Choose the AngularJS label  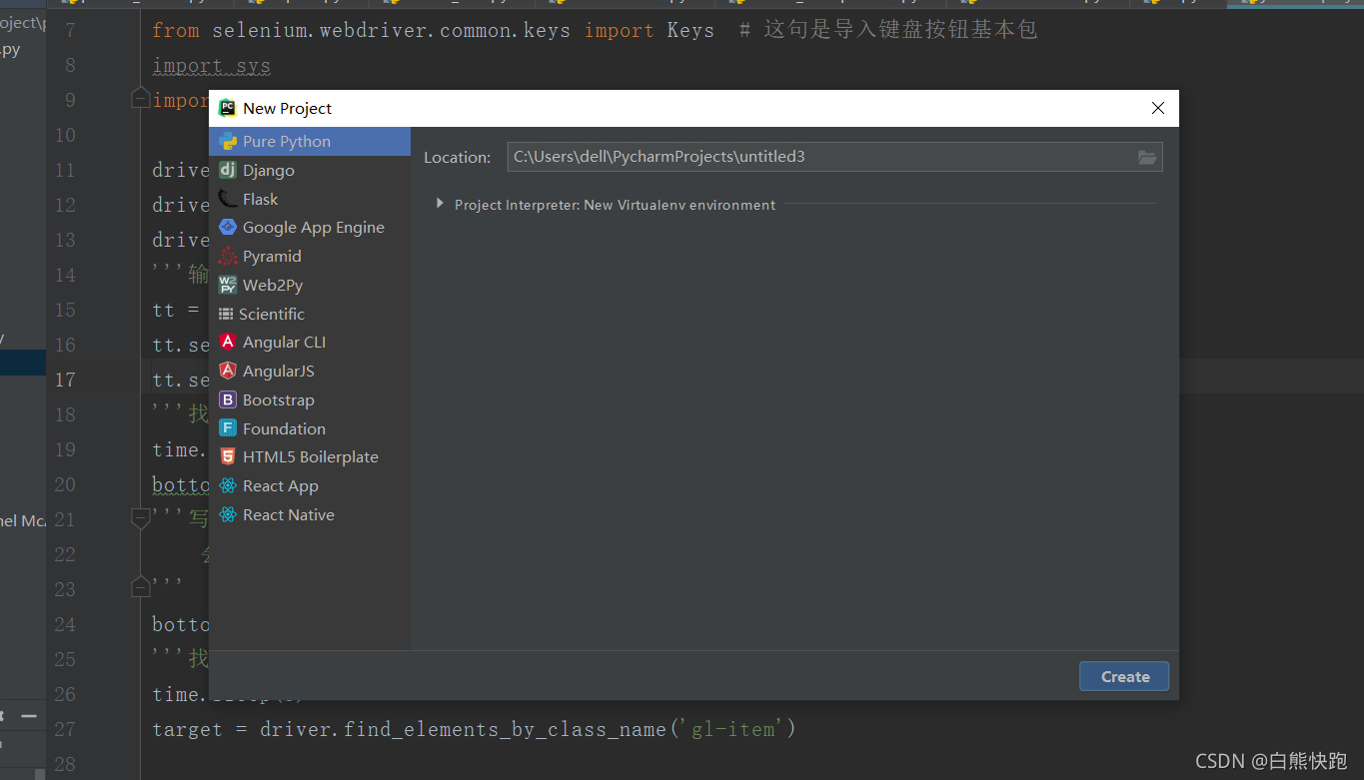279,371
